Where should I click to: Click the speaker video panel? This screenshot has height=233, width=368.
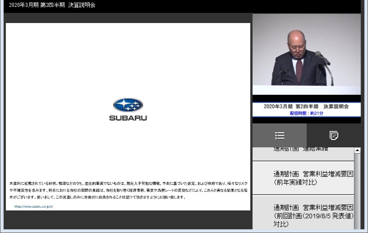[x=306, y=54]
